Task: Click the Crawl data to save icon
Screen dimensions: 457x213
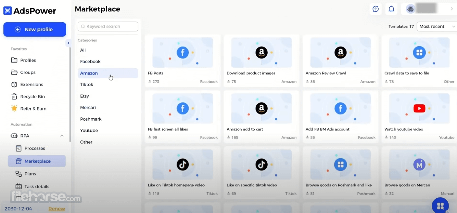Action: [x=419, y=52]
